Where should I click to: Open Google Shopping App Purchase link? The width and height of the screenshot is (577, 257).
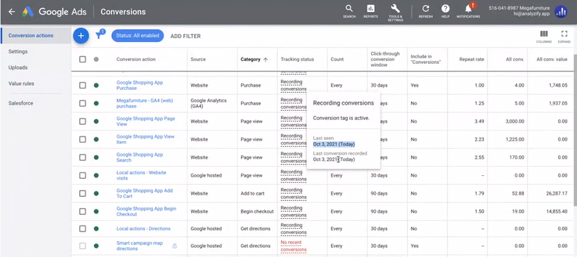(140, 85)
